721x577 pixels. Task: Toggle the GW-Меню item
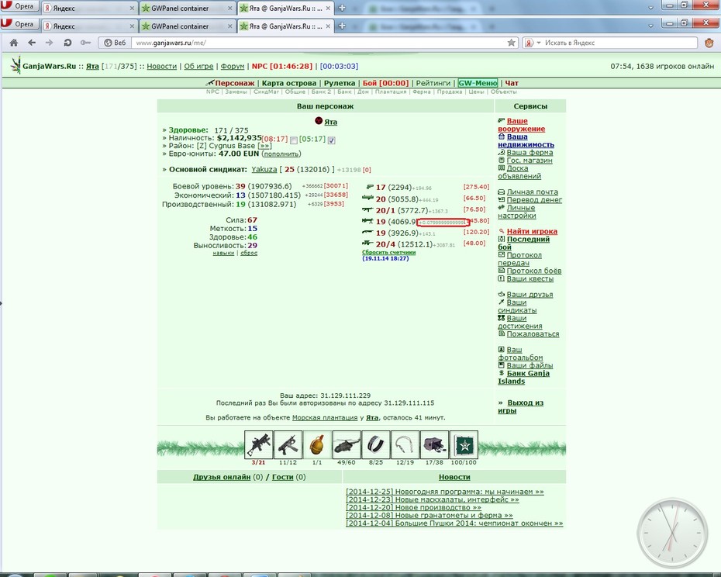tap(478, 83)
